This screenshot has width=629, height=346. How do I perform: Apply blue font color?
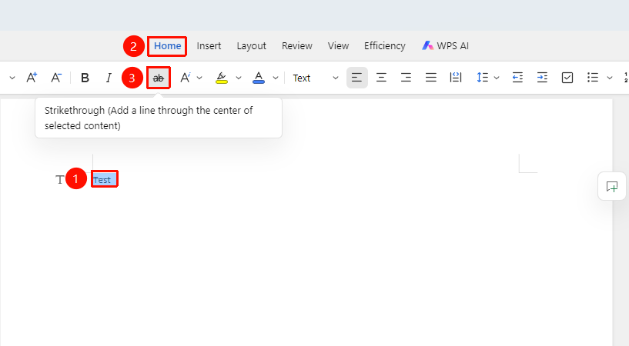pos(259,78)
